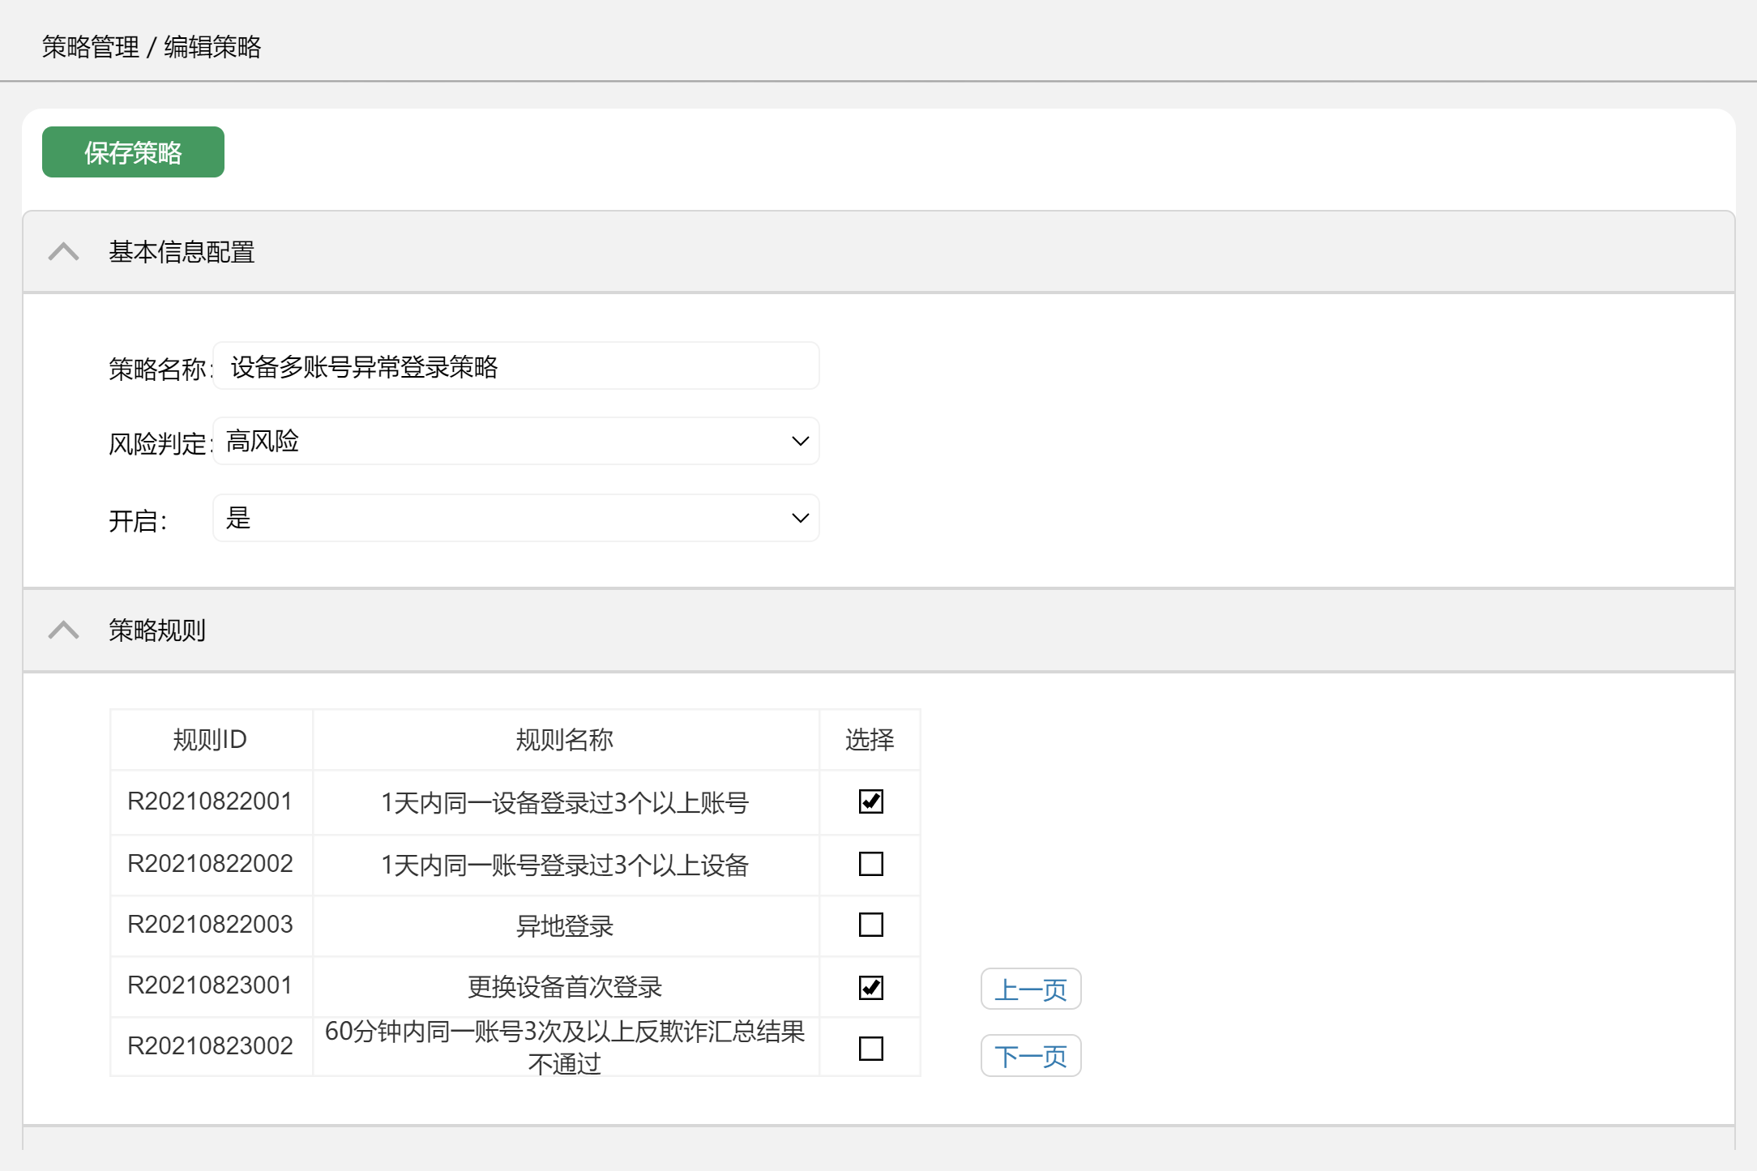The height and width of the screenshot is (1171, 1757).
Task: Edit the 策略名称 input field
Action: click(516, 366)
